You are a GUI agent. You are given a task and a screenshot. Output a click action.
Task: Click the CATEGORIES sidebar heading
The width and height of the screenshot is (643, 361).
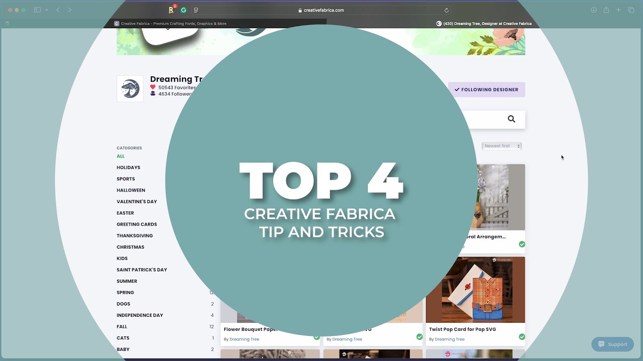tap(129, 148)
